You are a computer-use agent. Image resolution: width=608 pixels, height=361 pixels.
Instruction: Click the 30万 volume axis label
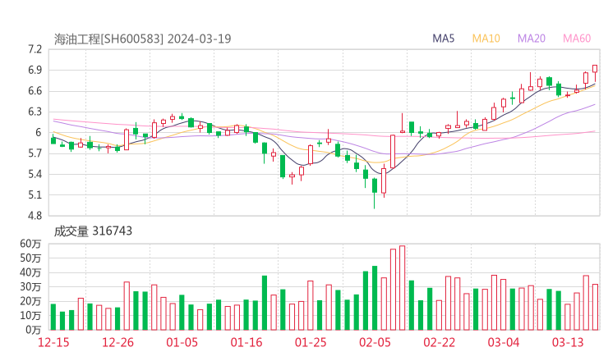(x=30, y=286)
